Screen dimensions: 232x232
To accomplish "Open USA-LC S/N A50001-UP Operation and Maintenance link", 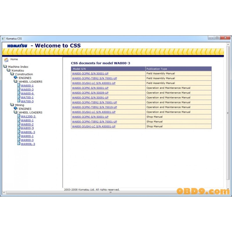I will 94,112.
